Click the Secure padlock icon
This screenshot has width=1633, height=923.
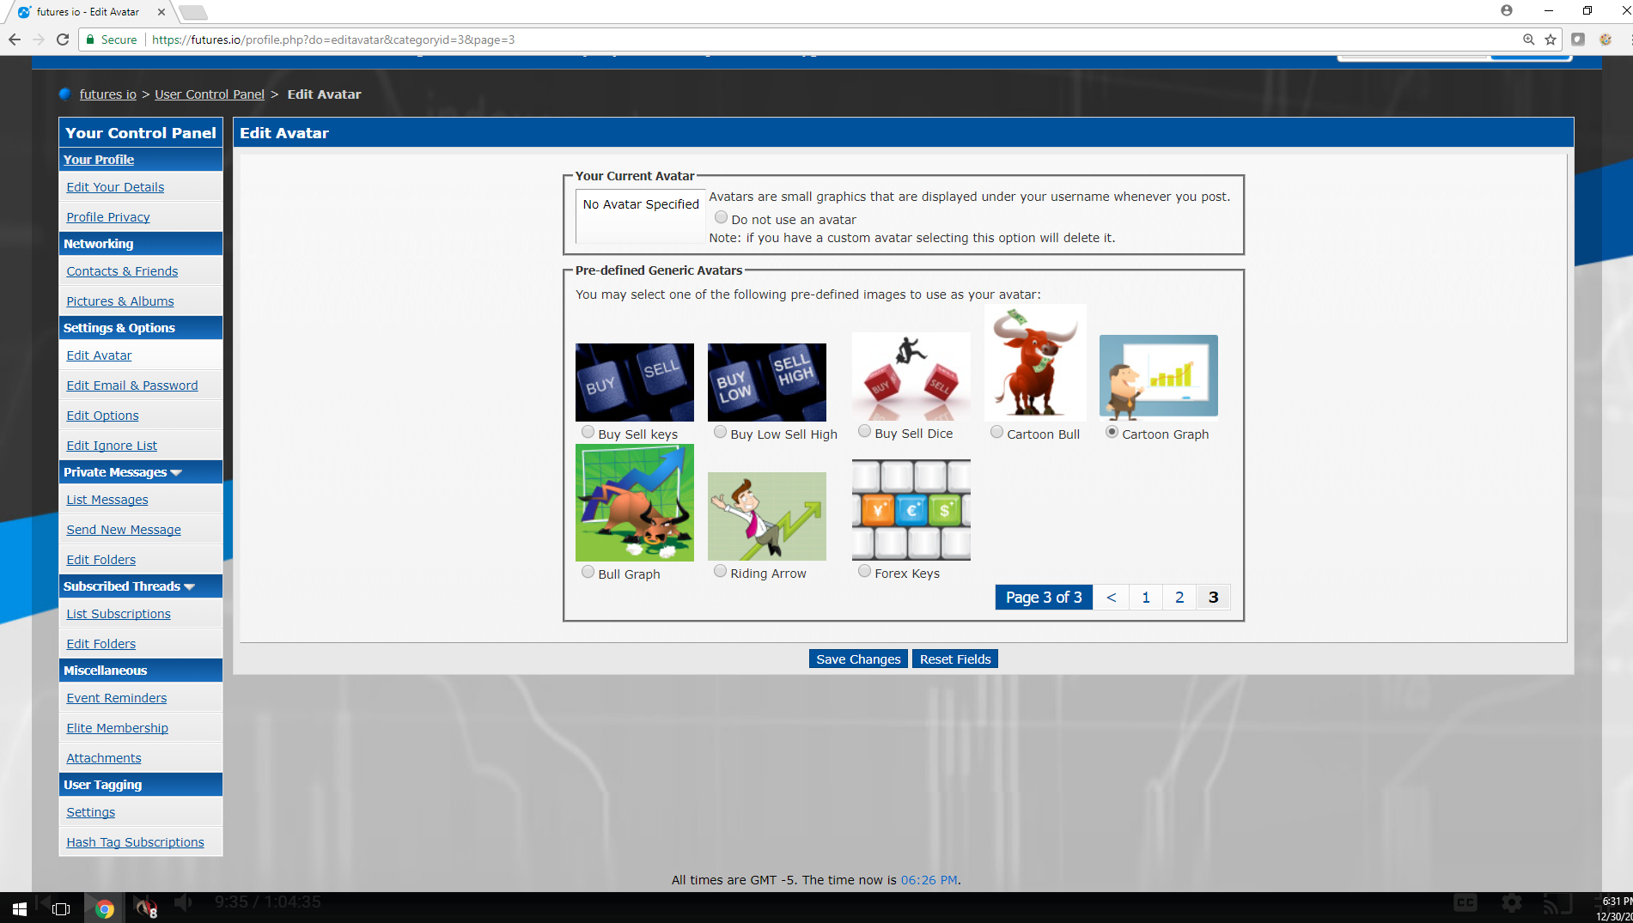pyautogui.click(x=90, y=39)
